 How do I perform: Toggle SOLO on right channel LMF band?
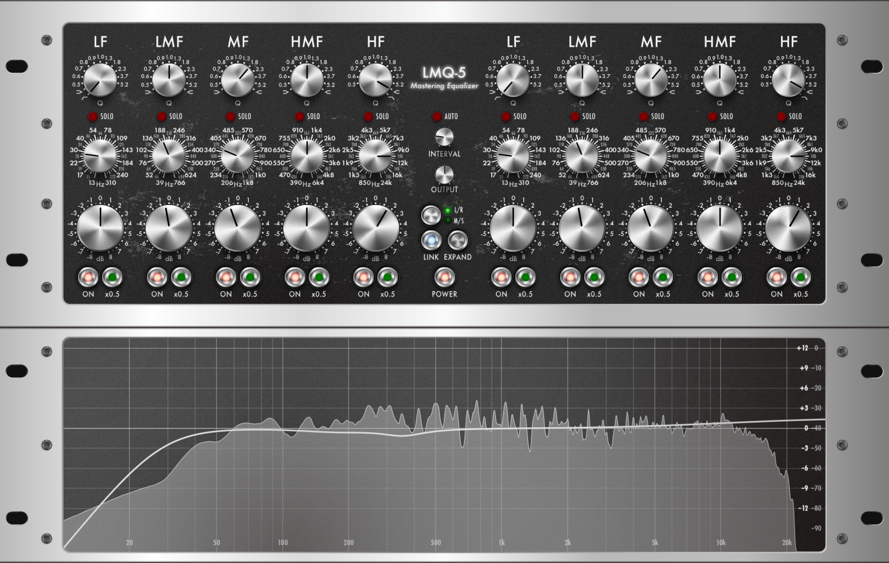click(575, 116)
